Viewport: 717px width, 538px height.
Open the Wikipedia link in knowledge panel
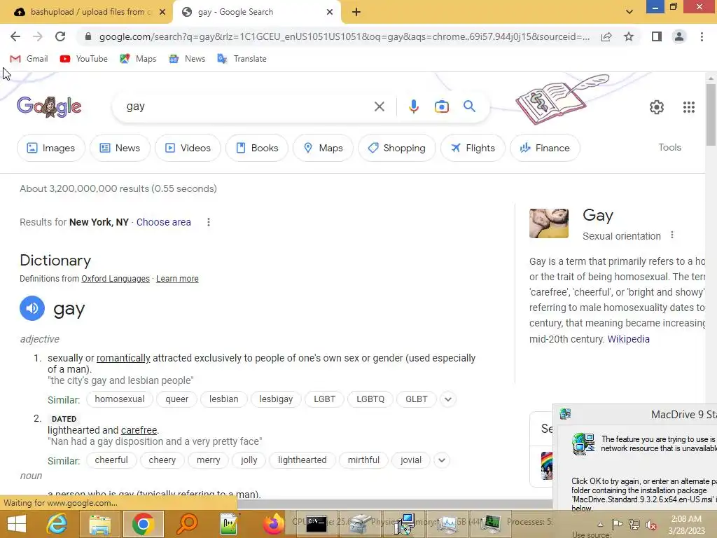point(628,339)
